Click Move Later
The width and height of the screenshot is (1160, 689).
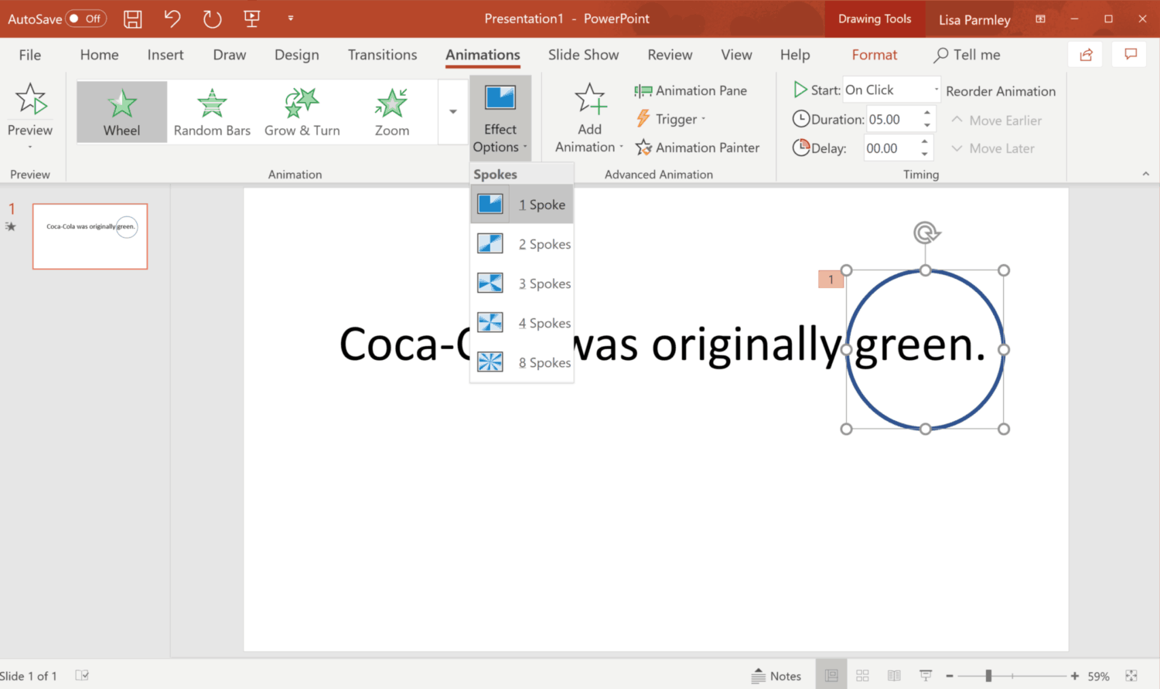tap(992, 148)
